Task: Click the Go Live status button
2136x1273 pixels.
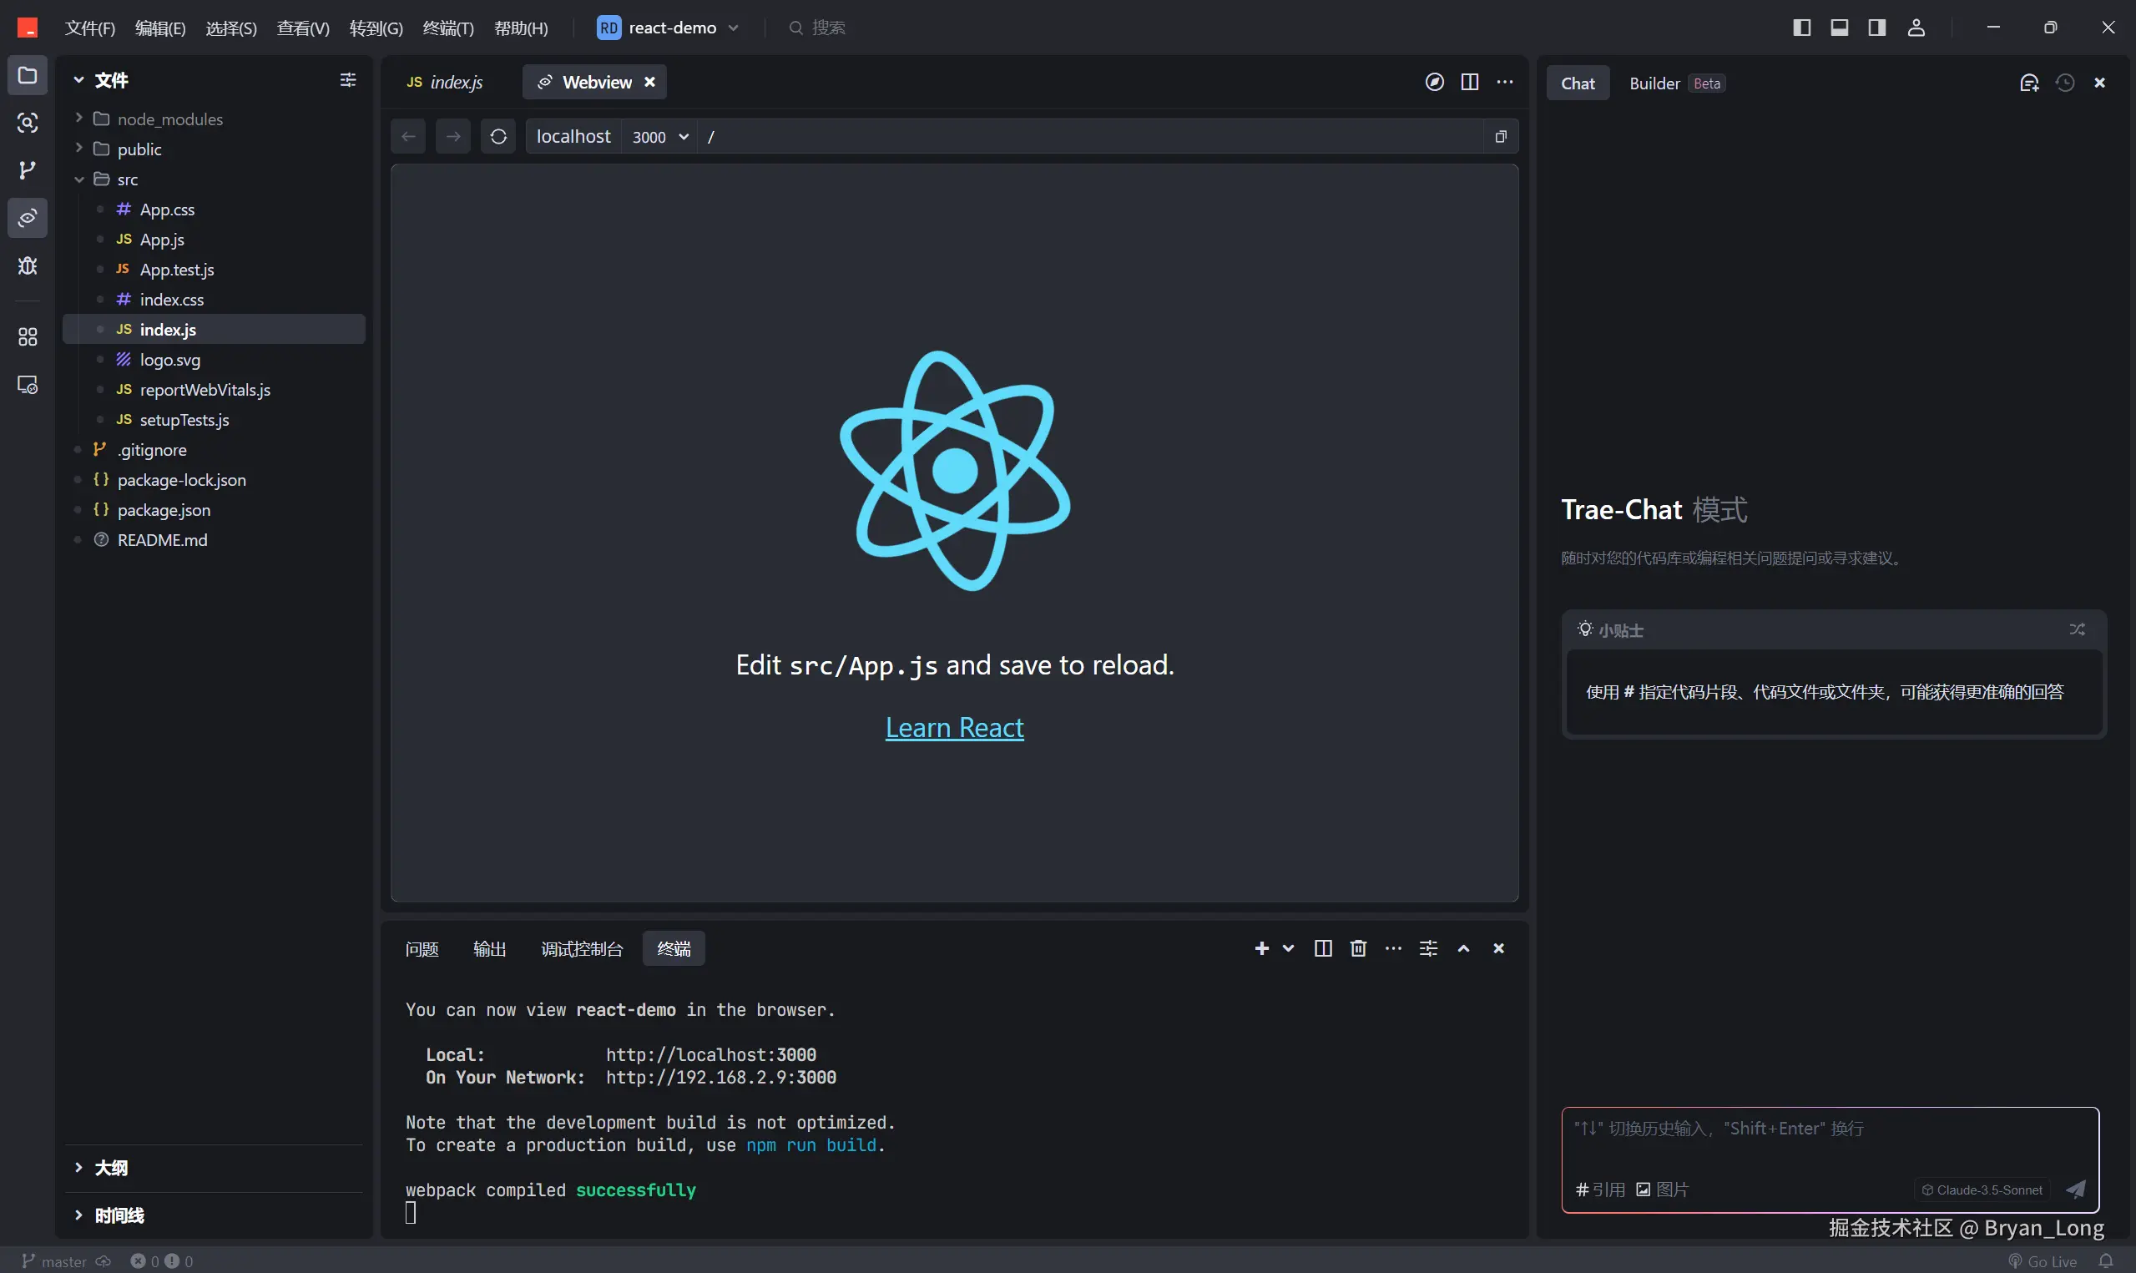Action: pyautogui.click(x=2043, y=1261)
